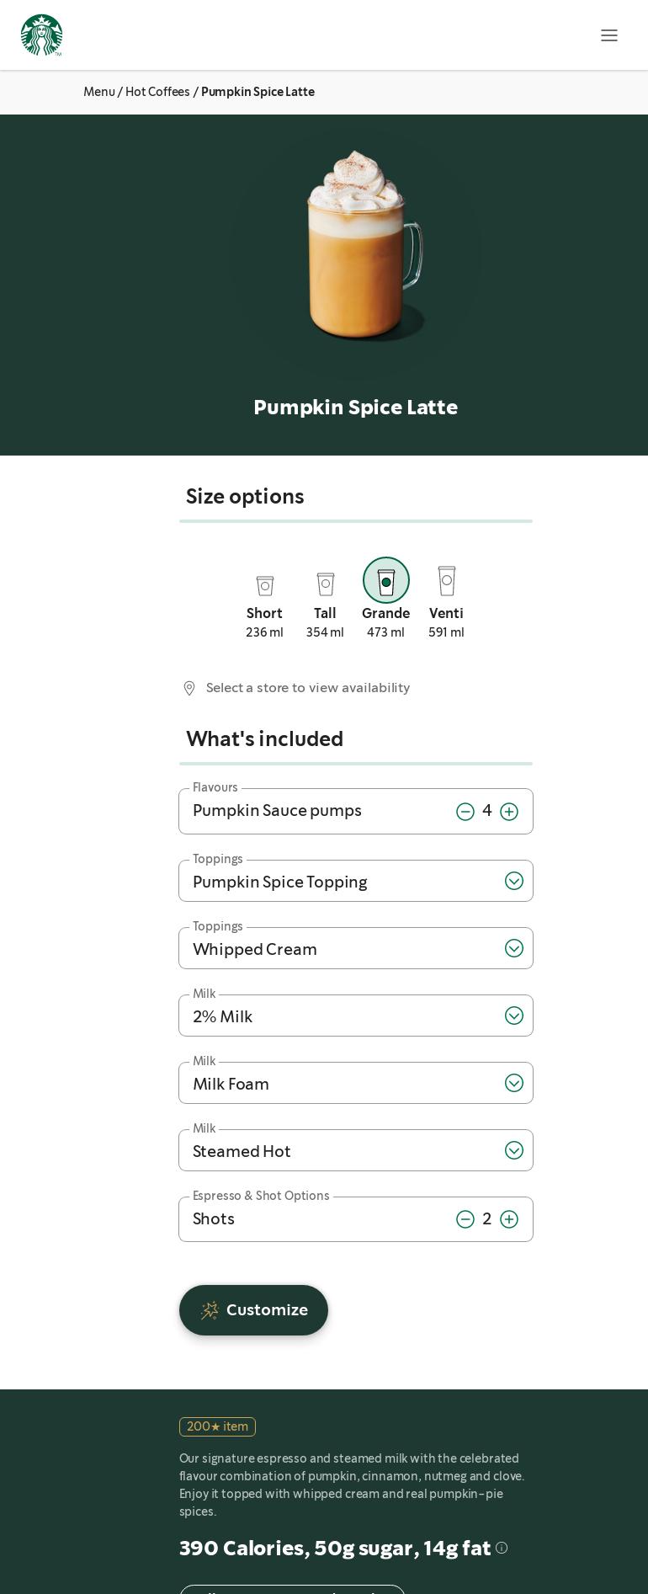Screen dimensions: 648x1594
Task: Open nutrition info icon beside calories
Action: [x=502, y=1548]
